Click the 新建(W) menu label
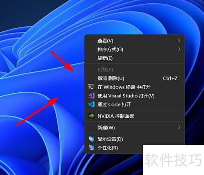The image size is (204, 175). (106, 127)
